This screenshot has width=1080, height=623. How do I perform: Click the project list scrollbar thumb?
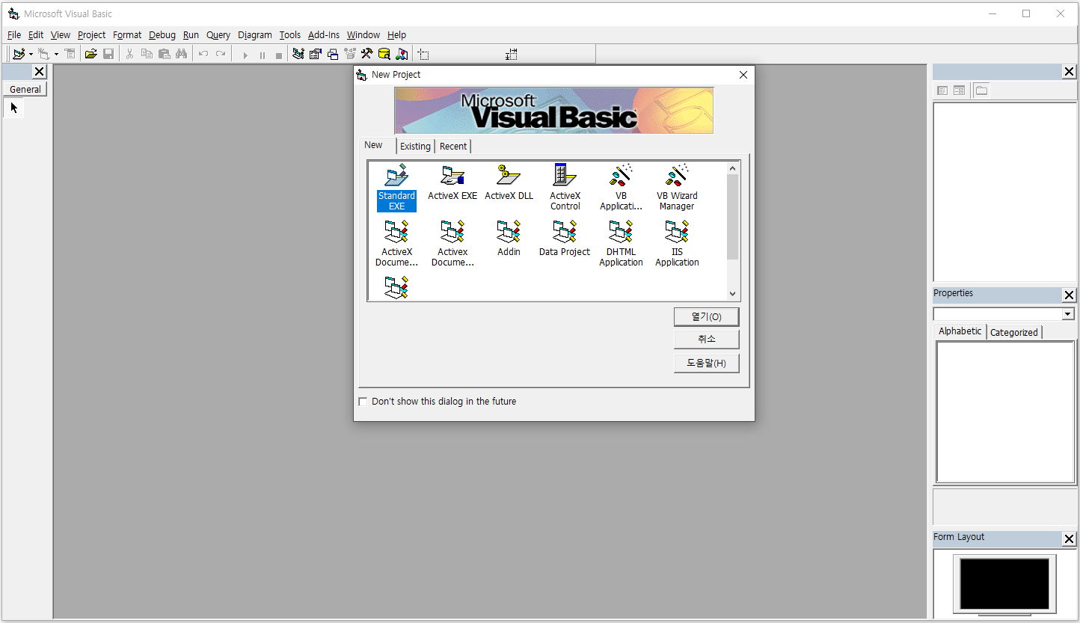[x=732, y=217]
